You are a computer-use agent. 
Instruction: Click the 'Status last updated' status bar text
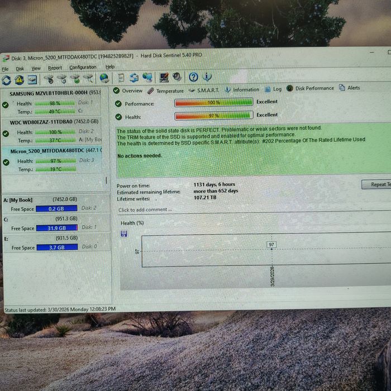(60, 309)
